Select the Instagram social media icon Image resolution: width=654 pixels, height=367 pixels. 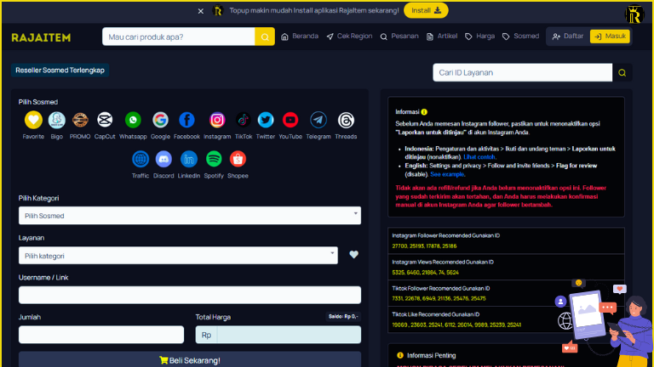point(217,121)
